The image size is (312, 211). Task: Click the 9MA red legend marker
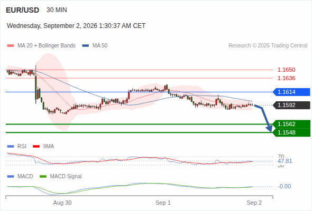36,147
